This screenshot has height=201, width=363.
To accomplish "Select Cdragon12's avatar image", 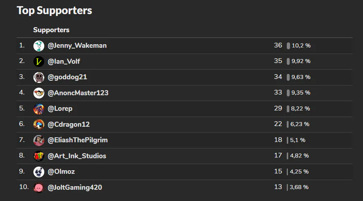I will coord(39,125).
